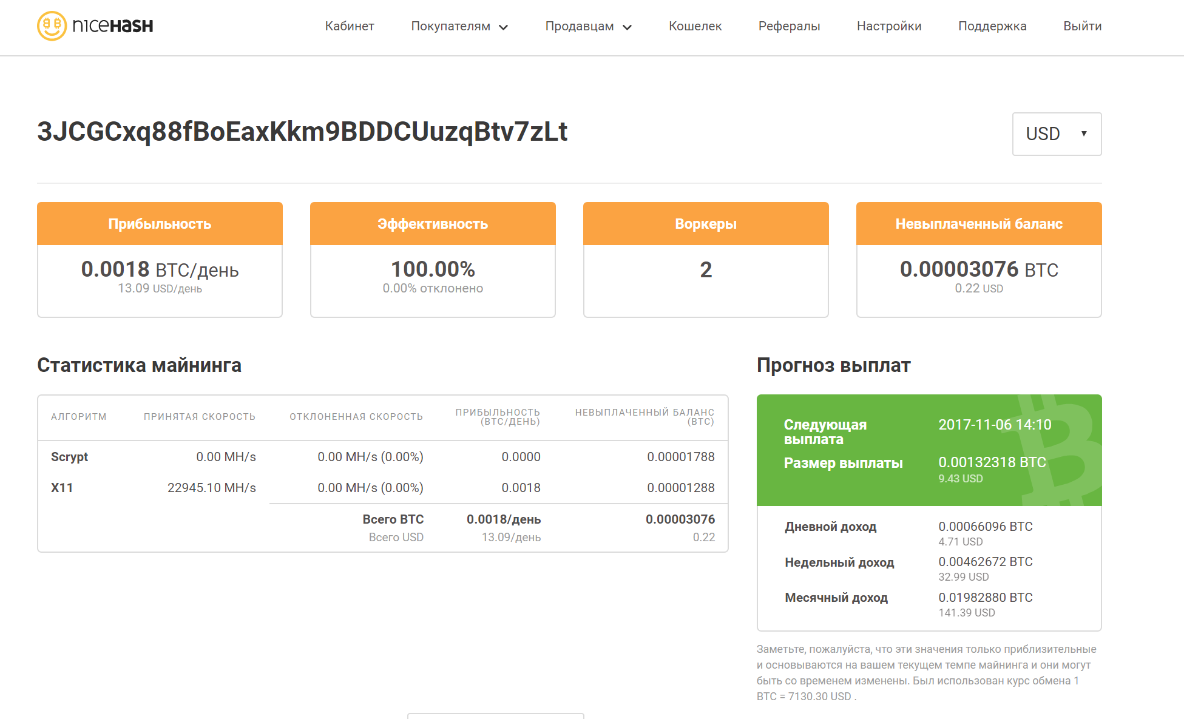Click the 22945.10 MH/s accepted speed
Image resolution: width=1184 pixels, height=719 pixels.
pos(212,488)
